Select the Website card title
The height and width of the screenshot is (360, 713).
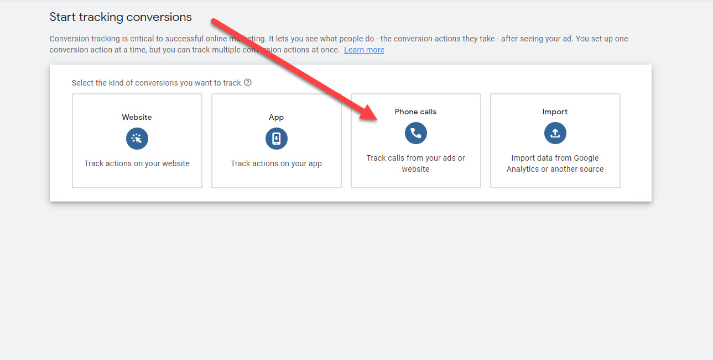137,117
